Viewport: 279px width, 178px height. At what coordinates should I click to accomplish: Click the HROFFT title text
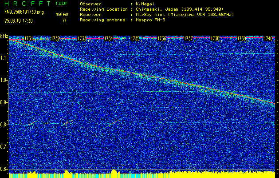click(28, 4)
